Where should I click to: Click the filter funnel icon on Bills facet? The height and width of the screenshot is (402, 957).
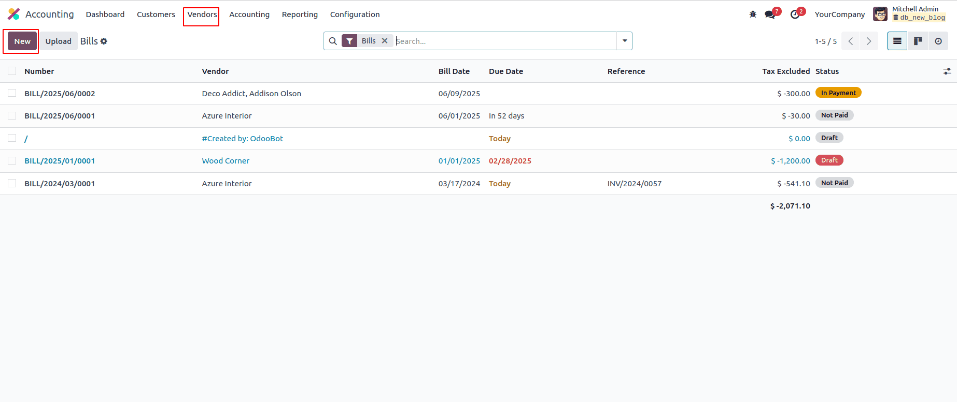point(350,41)
